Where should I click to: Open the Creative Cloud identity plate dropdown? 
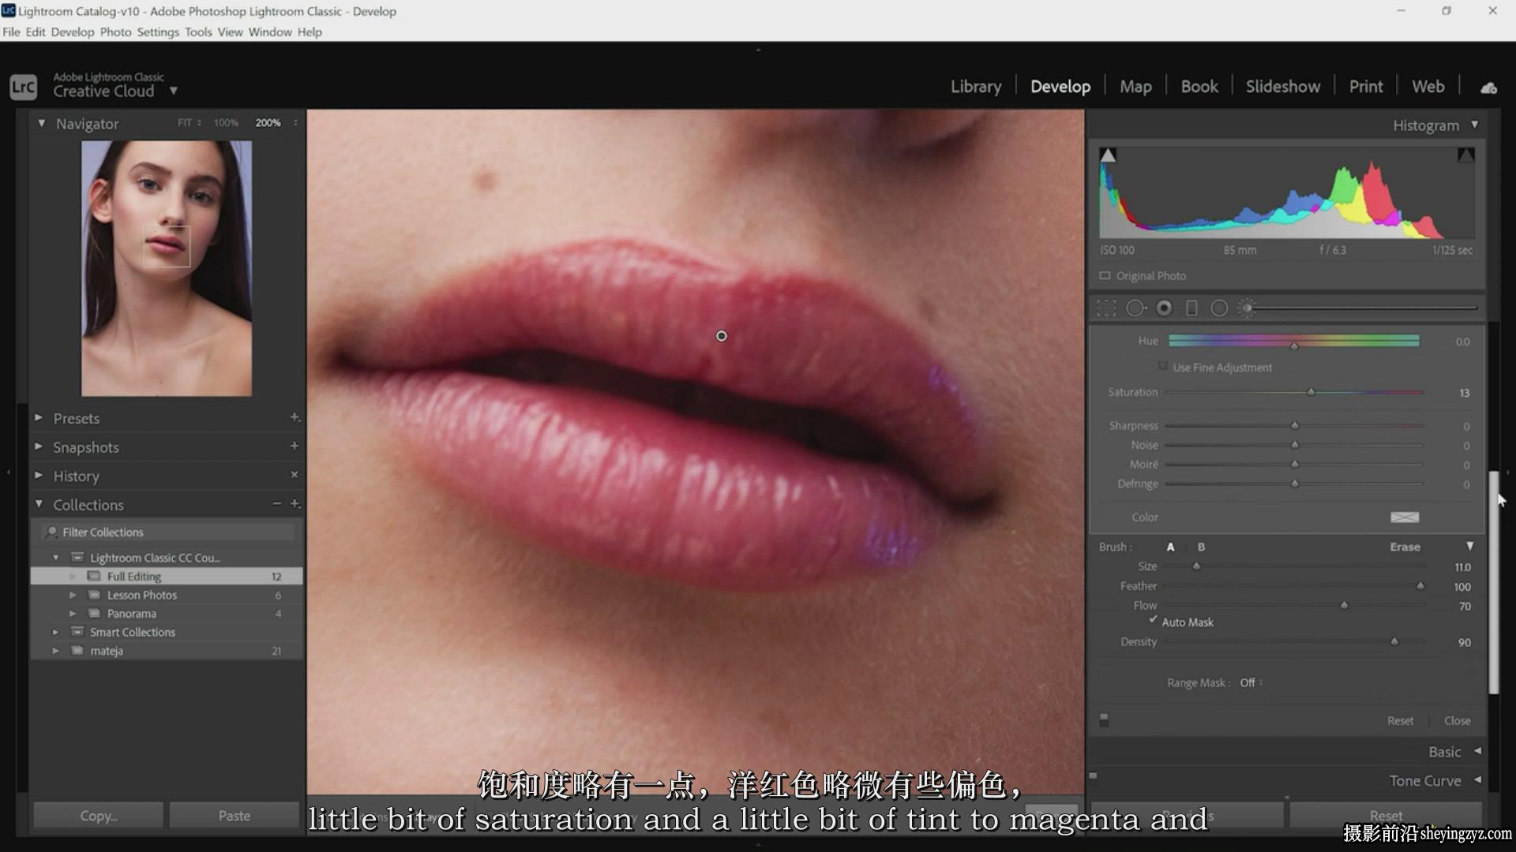tap(173, 91)
